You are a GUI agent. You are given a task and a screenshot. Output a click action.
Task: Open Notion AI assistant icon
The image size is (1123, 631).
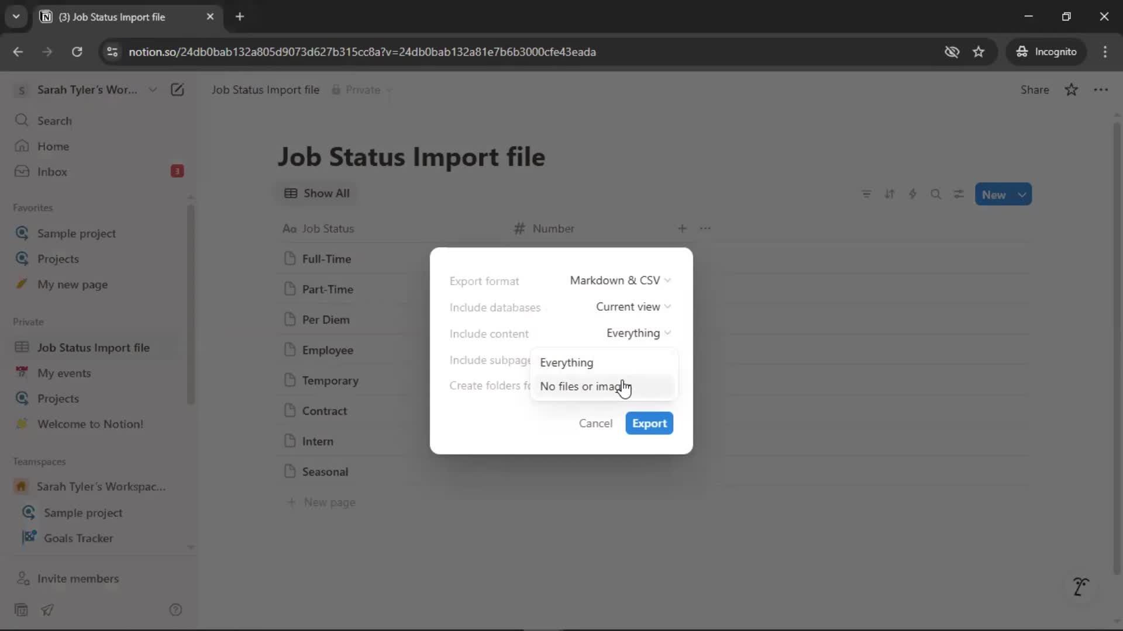coord(1080,586)
